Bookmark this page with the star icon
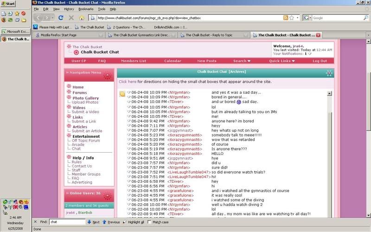This screenshot has height=232, width=371. [x=292, y=18]
